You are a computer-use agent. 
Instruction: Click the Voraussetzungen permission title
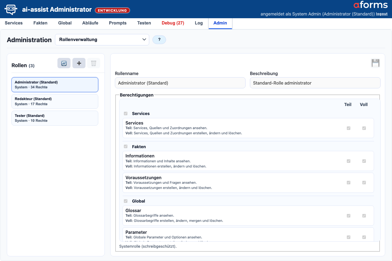(x=143, y=178)
